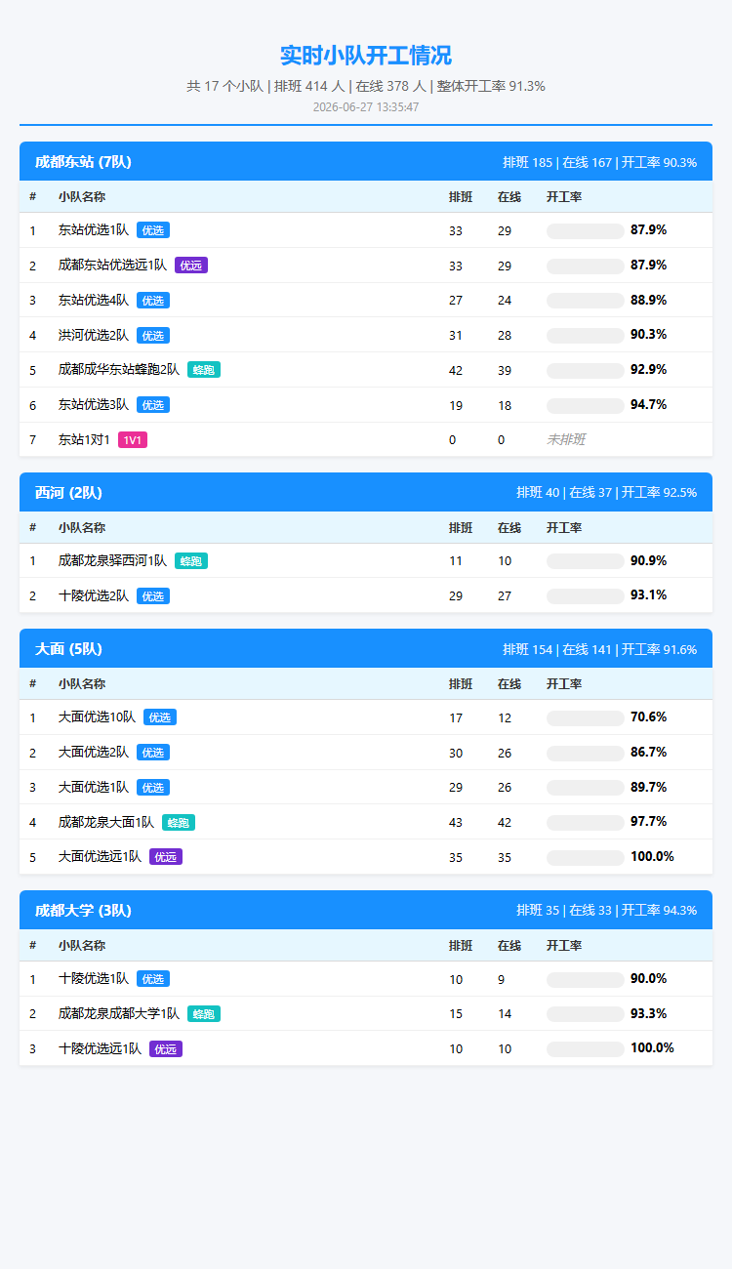Viewport: 732px width, 1269px height.
Task: Click the 优远 badge next to 大面优选远1队
Action: point(166,857)
